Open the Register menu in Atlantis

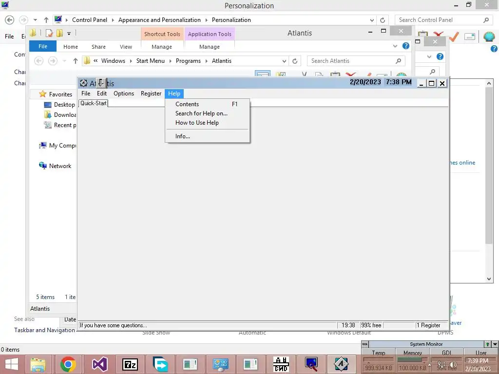(x=151, y=93)
